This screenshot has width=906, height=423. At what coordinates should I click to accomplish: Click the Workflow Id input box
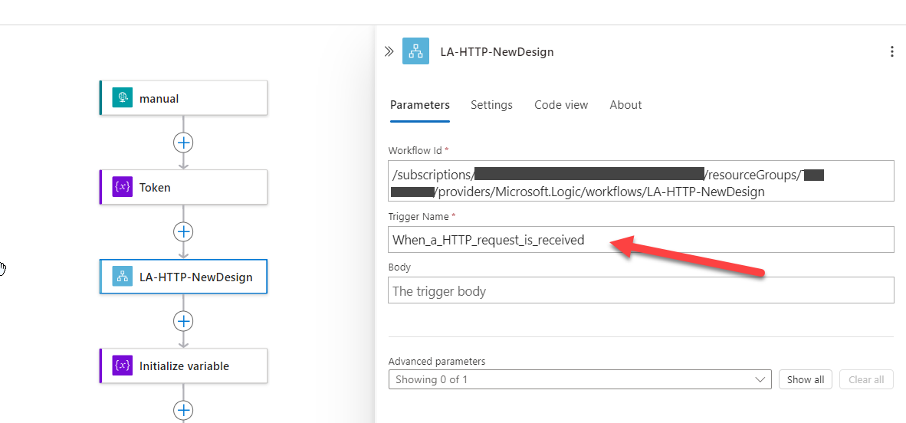tap(641, 181)
